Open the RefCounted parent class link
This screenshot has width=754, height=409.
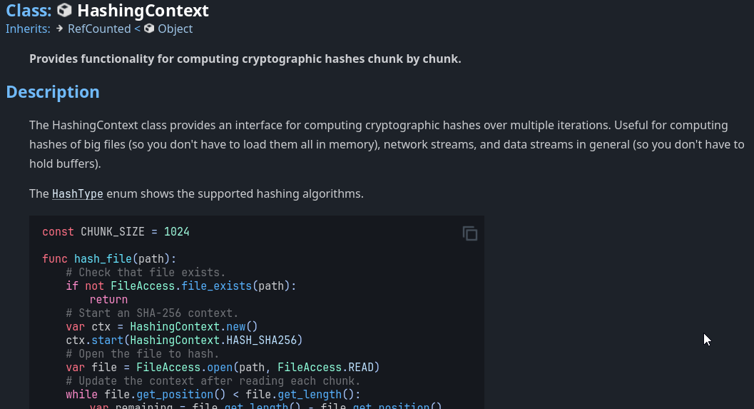[x=99, y=29]
